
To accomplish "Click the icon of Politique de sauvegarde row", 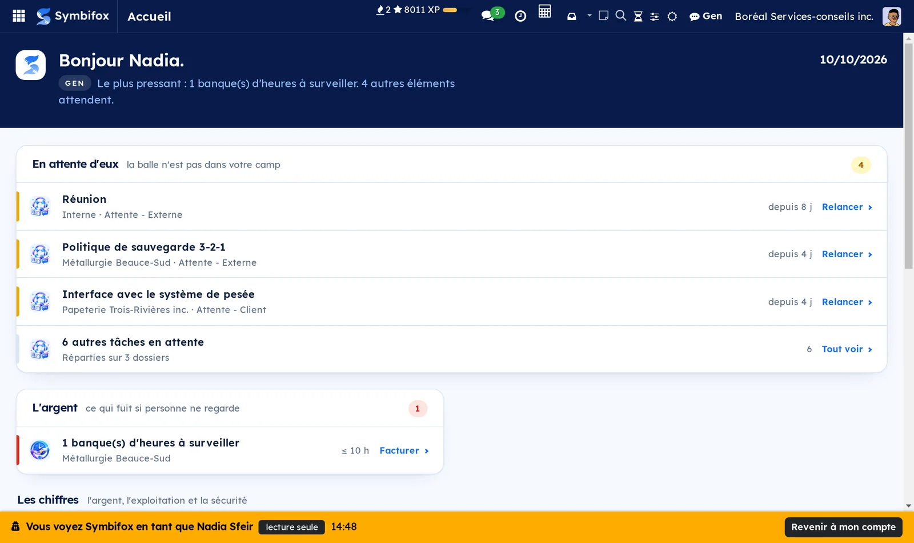I will click(40, 254).
